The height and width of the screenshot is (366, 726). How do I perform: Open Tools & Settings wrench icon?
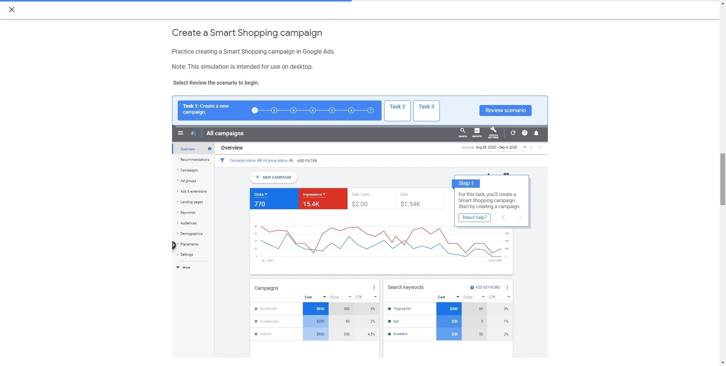point(493,132)
